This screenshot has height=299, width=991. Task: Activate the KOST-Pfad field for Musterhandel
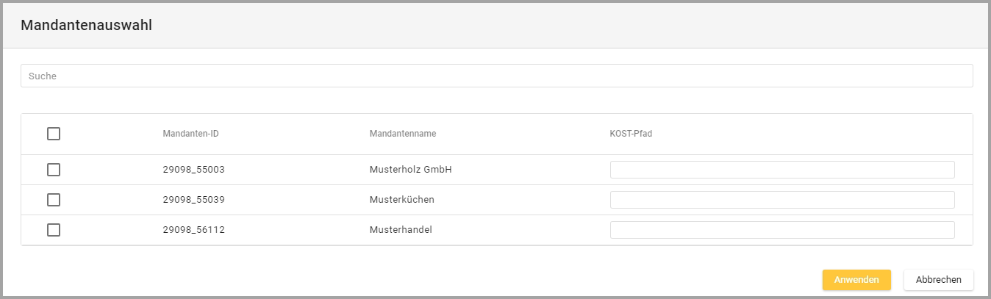point(782,230)
